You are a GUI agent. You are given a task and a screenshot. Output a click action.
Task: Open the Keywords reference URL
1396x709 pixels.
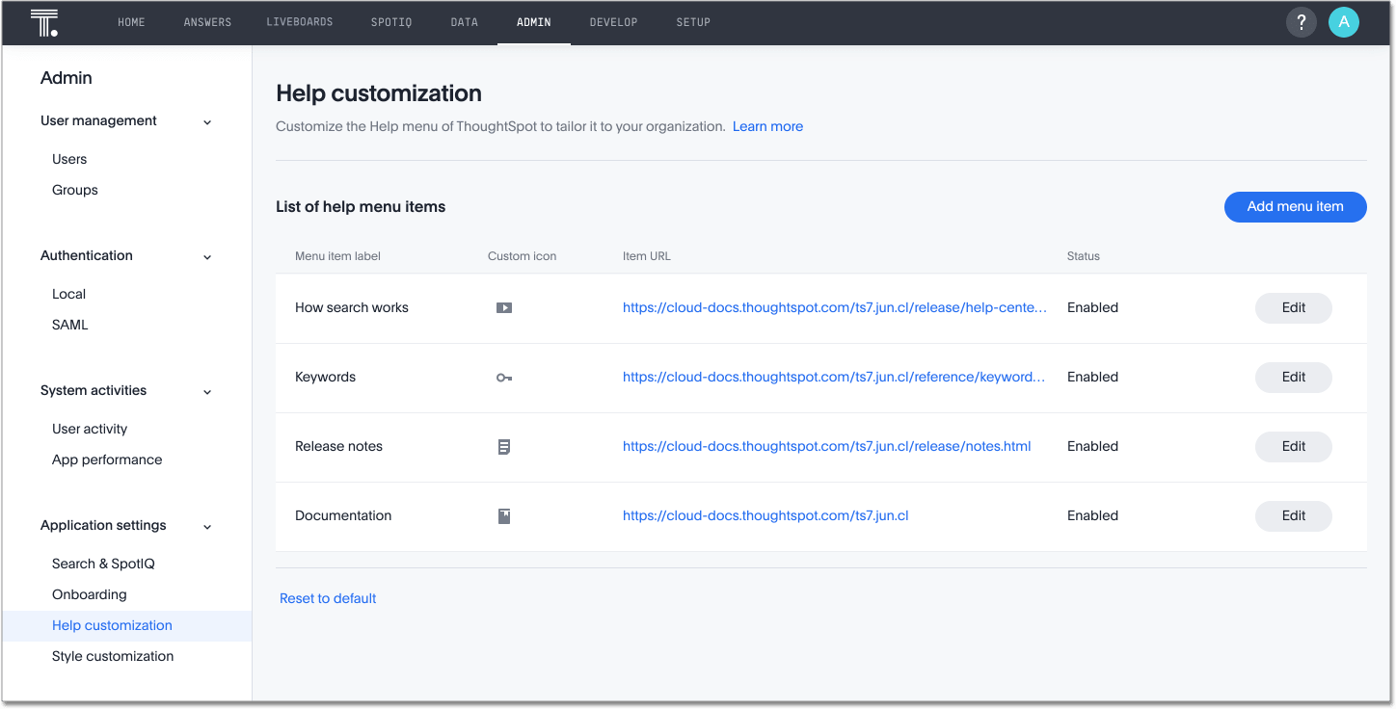pos(833,377)
